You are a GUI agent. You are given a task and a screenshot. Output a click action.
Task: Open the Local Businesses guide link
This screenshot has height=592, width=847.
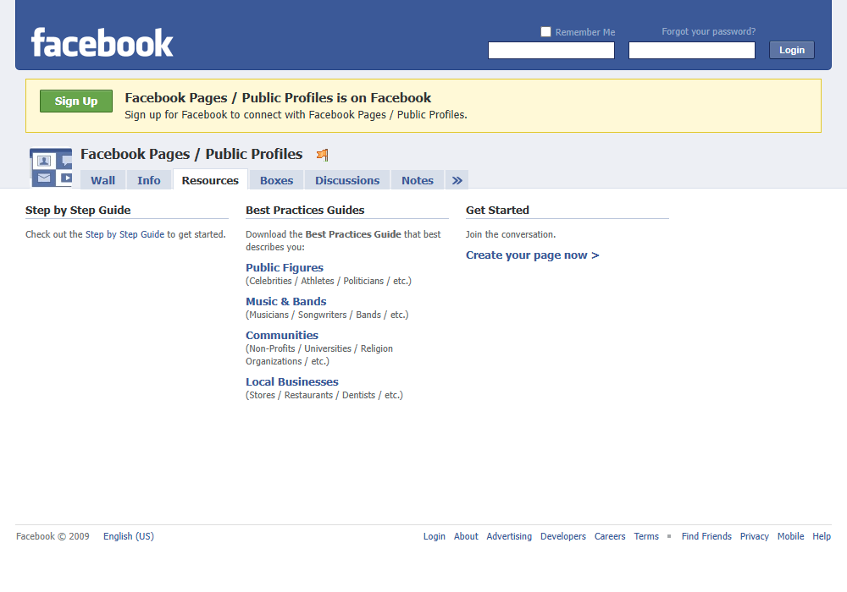point(292,381)
